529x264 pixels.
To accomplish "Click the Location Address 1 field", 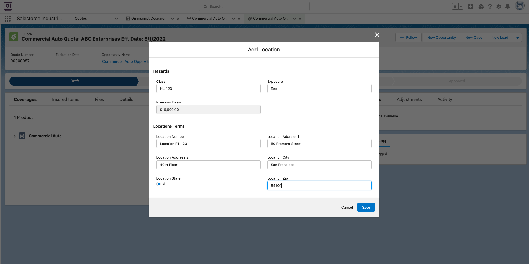I will point(319,144).
